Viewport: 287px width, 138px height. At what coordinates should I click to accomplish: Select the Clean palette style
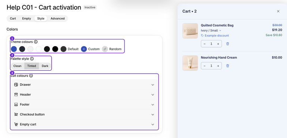[x=18, y=66]
